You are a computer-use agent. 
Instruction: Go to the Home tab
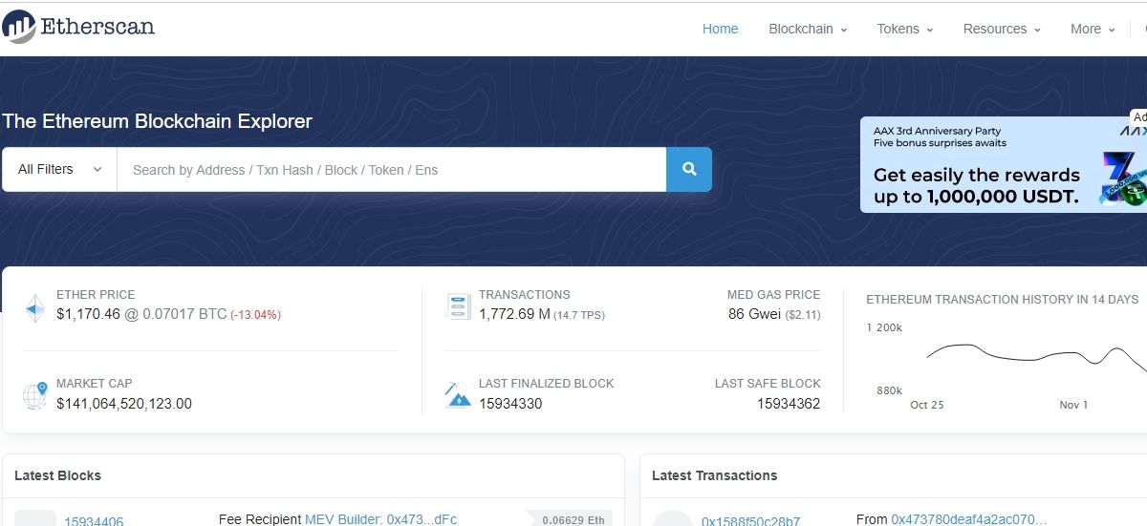pos(720,29)
